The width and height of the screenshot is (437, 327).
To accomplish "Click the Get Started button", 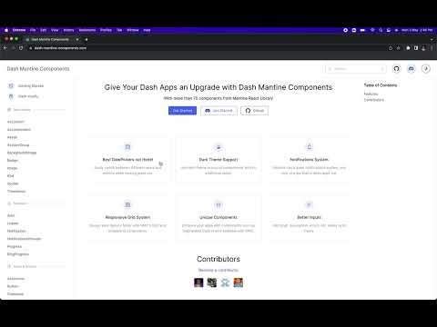I will click(x=182, y=111).
